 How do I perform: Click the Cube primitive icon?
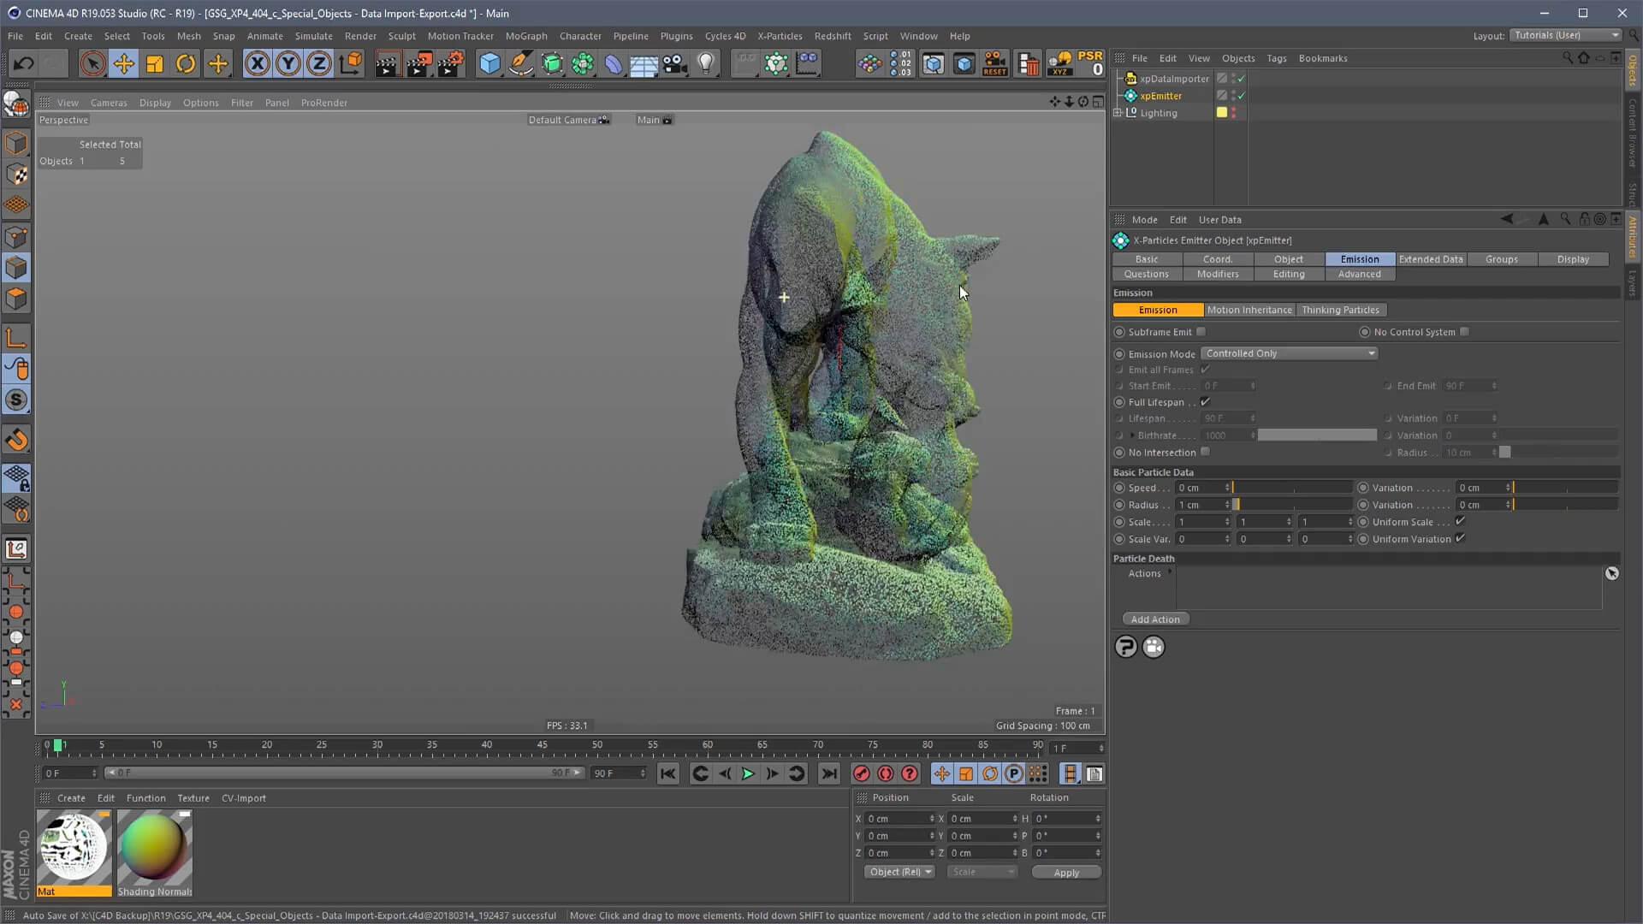489,63
